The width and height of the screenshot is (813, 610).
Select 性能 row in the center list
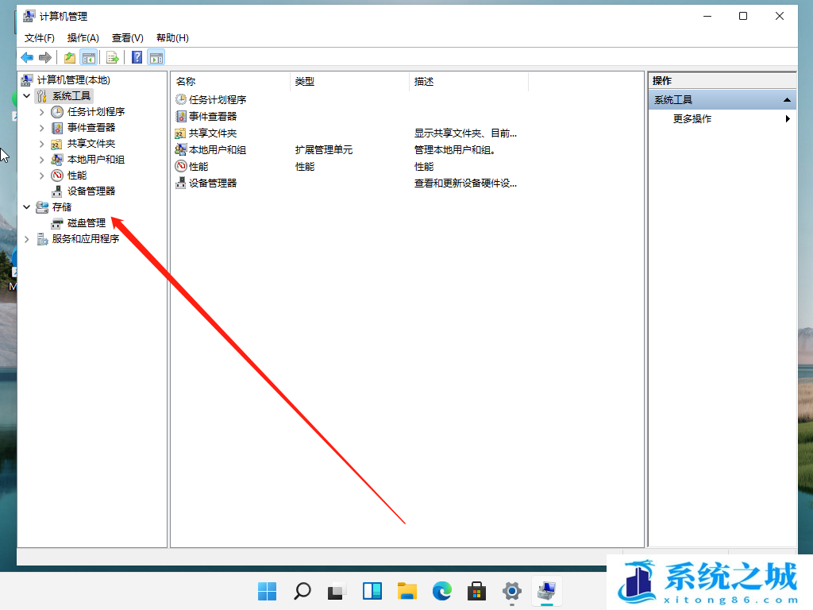pos(198,167)
